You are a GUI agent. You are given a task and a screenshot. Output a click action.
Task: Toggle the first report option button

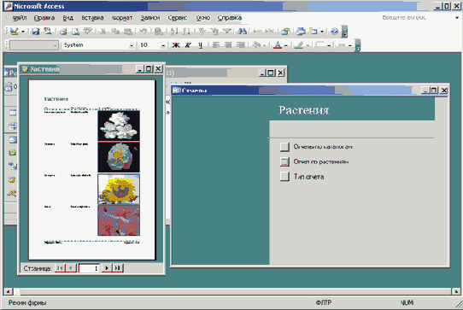click(284, 147)
